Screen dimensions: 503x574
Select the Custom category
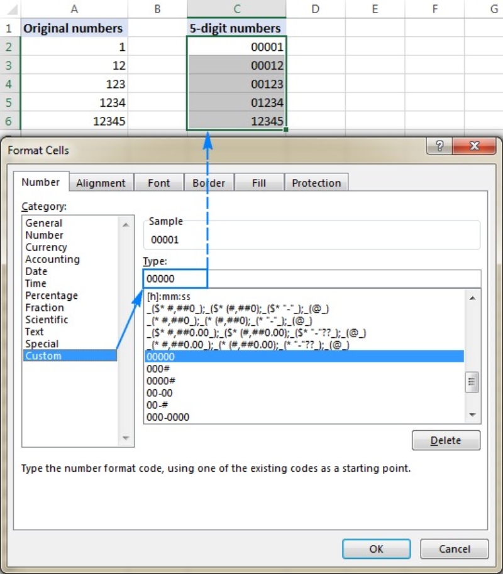[x=70, y=356]
